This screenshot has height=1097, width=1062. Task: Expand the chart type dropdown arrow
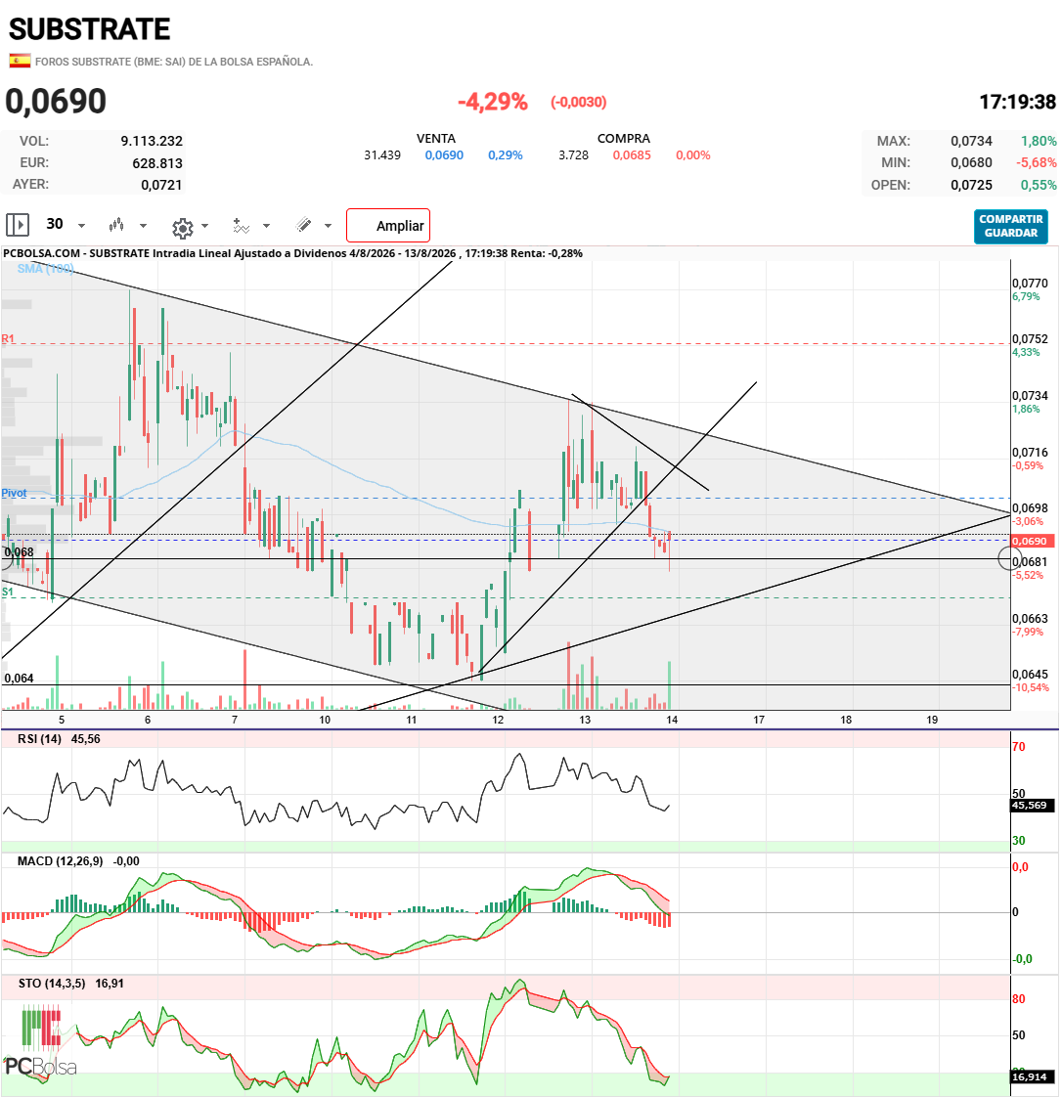144,226
